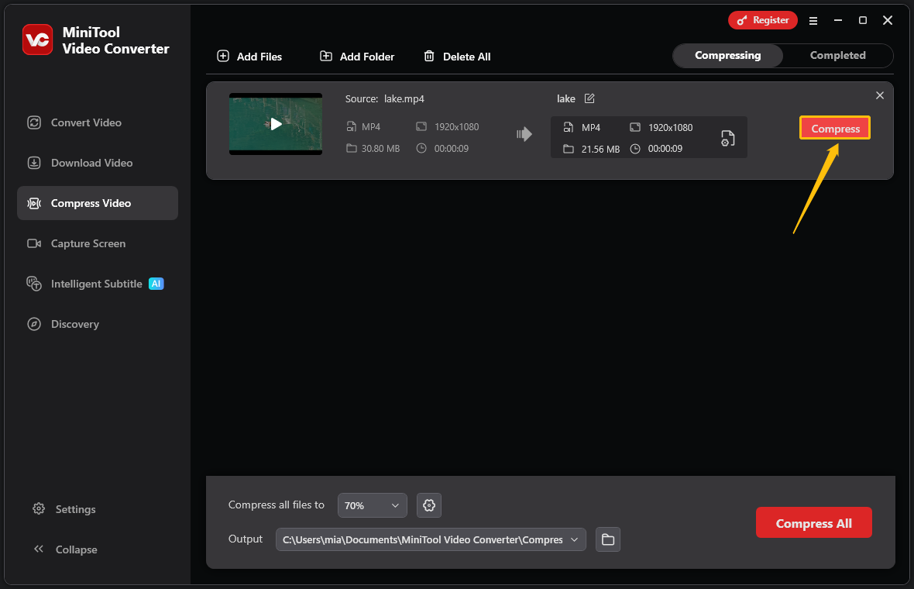Screen dimensions: 914x589
Task: Open compression settings gear for all files
Action: tap(429, 505)
